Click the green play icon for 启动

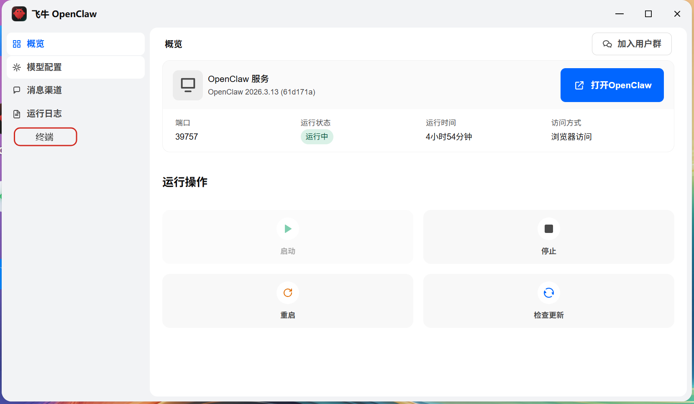[288, 229]
